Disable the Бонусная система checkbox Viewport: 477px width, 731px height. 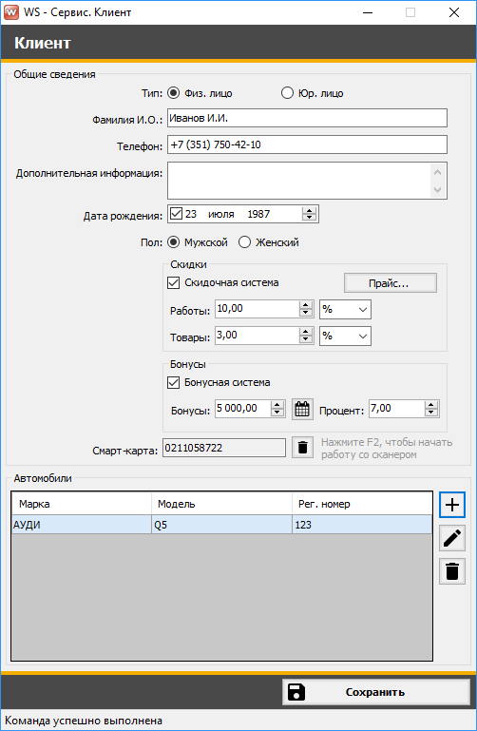[x=173, y=383]
